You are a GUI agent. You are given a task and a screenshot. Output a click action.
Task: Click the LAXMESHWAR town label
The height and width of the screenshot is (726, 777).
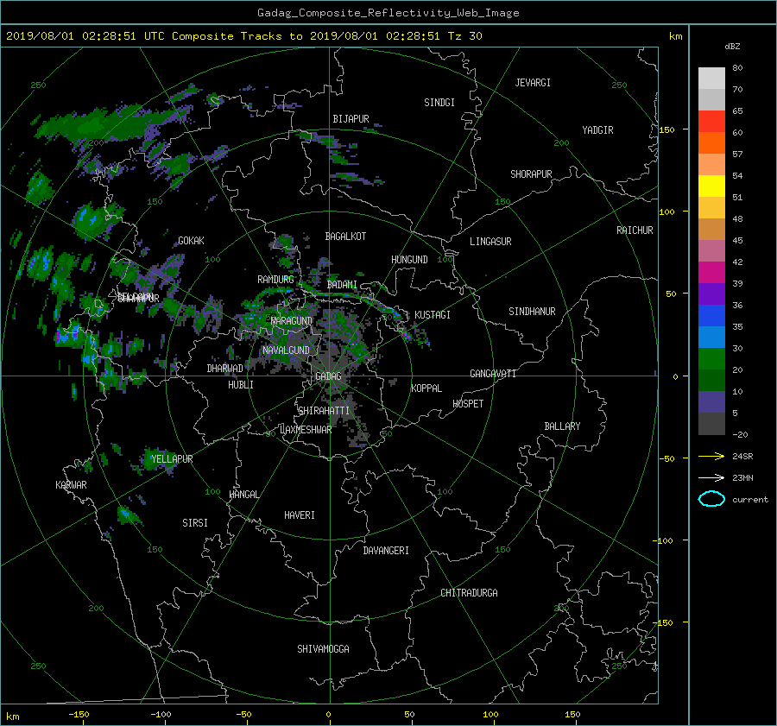click(x=306, y=430)
